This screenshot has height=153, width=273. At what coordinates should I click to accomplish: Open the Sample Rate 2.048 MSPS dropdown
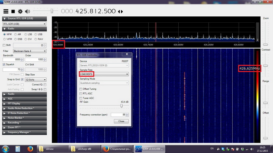pos(104,74)
